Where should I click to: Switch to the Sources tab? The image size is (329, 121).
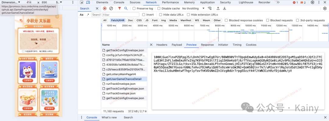(x=135, y=2)
